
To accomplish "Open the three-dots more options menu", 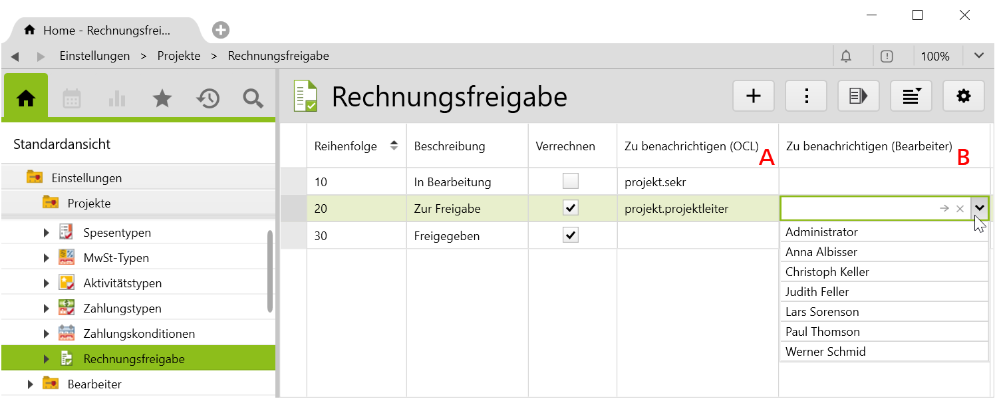I will [806, 96].
